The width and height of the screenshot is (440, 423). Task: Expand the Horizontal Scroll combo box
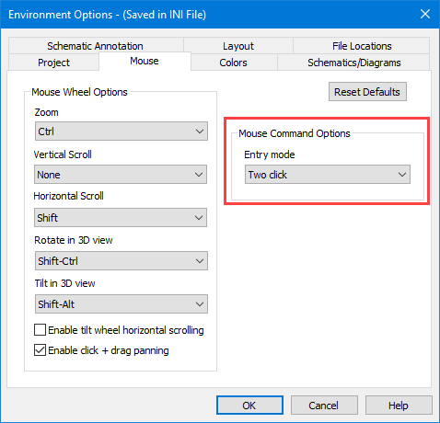121,218
